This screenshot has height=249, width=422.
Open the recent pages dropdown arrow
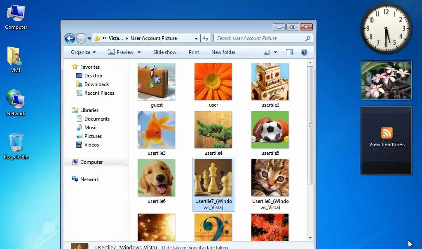[x=89, y=39]
